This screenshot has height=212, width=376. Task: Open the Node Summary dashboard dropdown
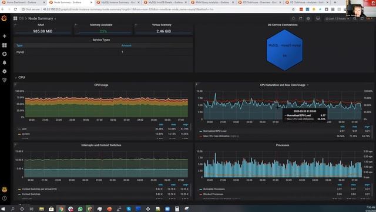pos(42,18)
